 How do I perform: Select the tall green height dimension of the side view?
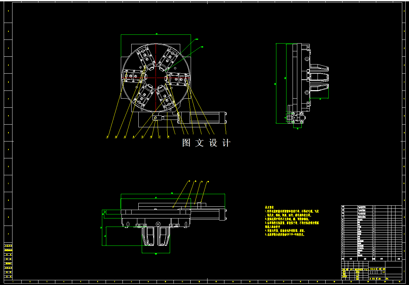click(x=276, y=83)
